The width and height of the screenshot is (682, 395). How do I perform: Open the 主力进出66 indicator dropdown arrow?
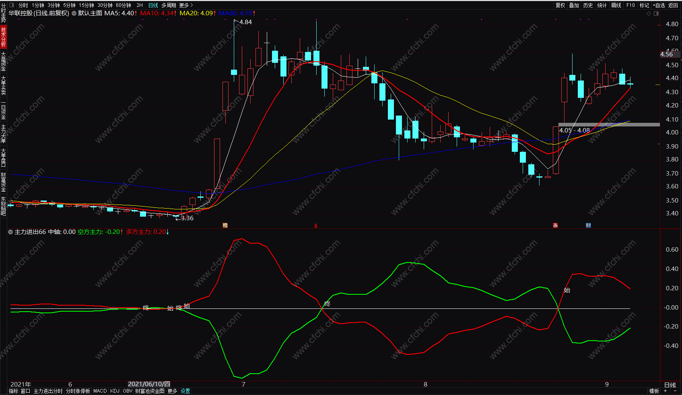10,232
